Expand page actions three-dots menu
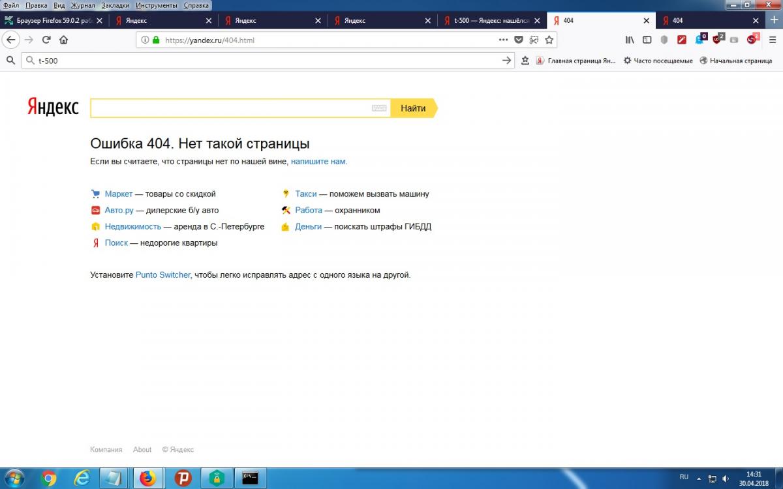Screen dimensions: 783x489 point(503,40)
